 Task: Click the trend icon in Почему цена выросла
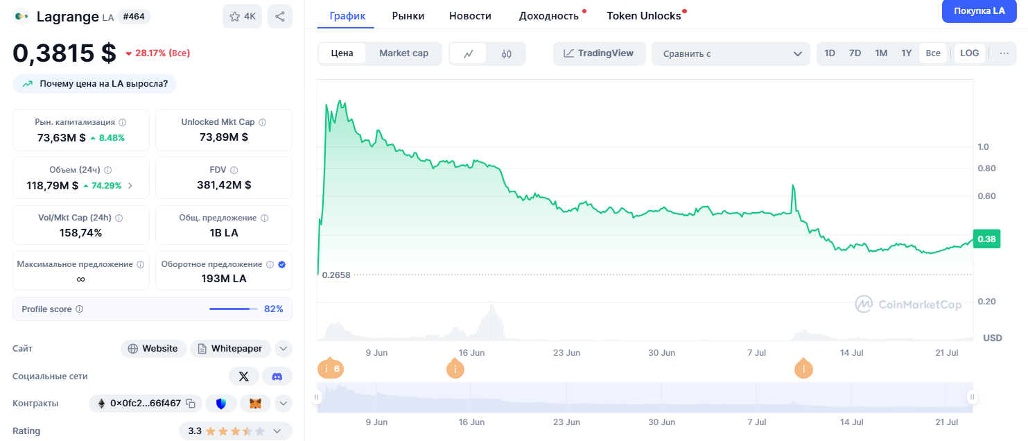(28, 84)
